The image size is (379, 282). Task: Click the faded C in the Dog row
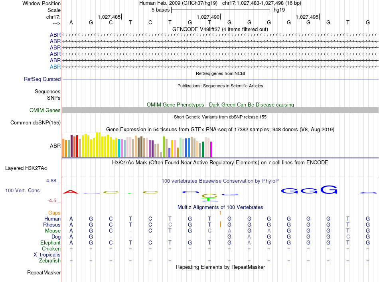click(x=348, y=237)
